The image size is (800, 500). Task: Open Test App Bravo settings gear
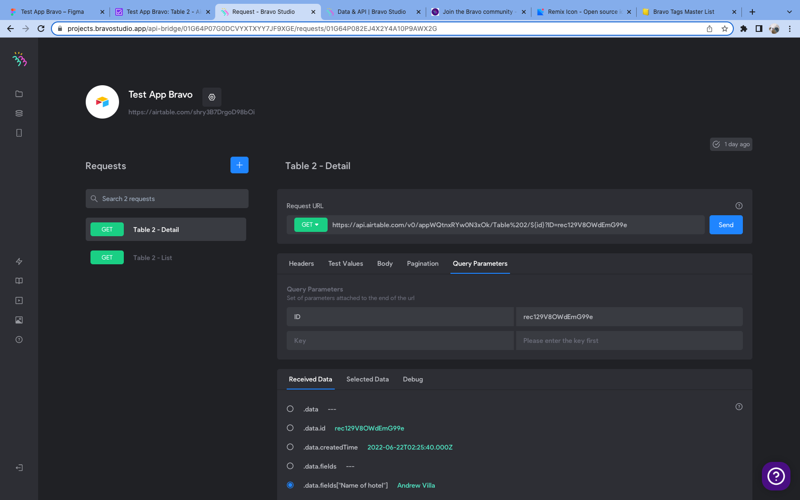[x=212, y=97]
